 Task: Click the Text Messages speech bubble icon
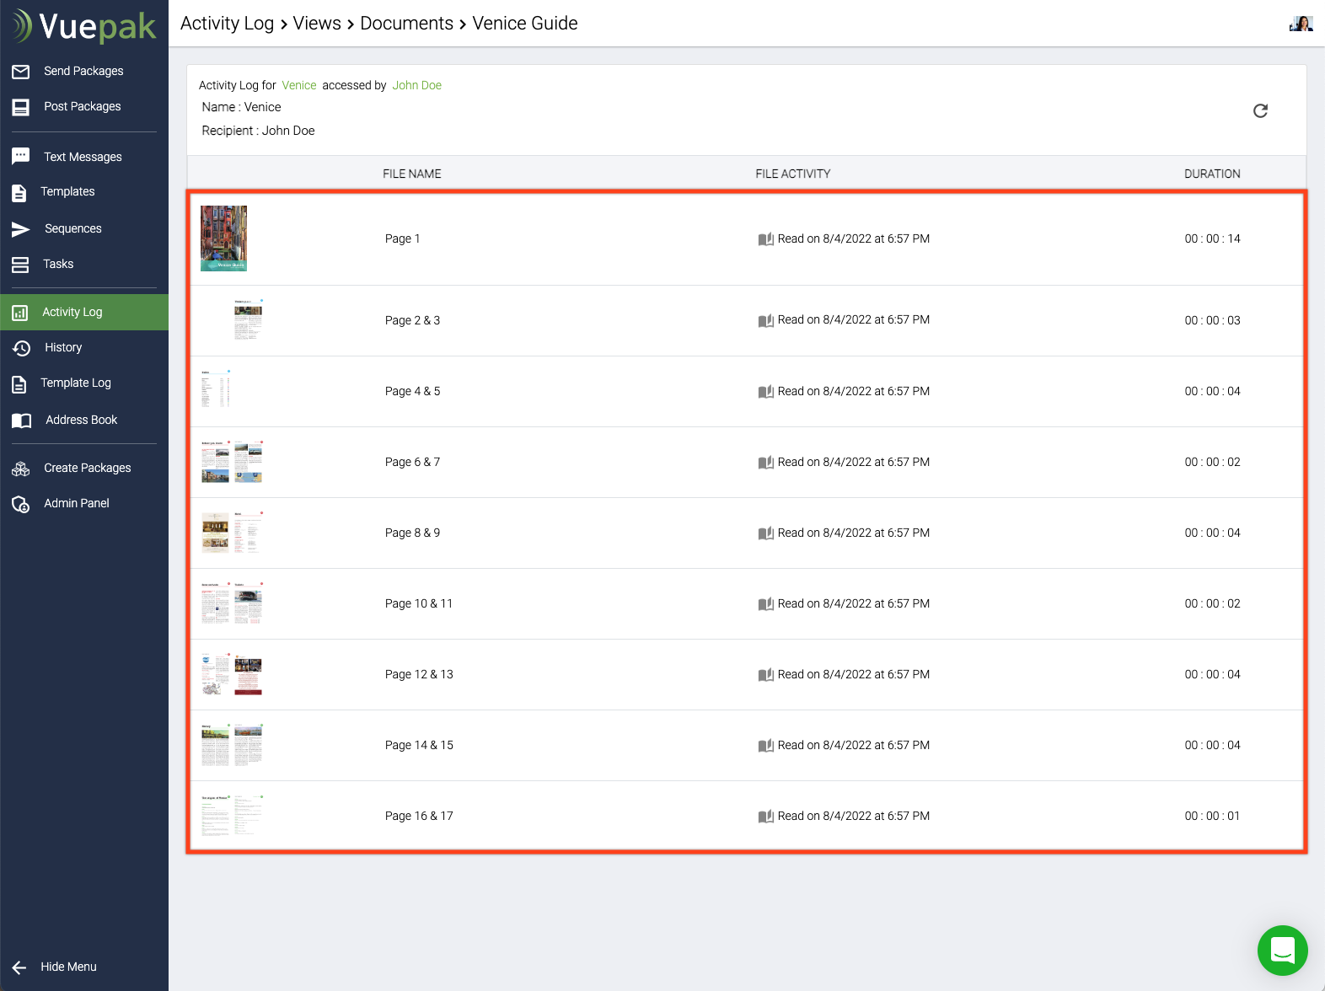(x=21, y=157)
